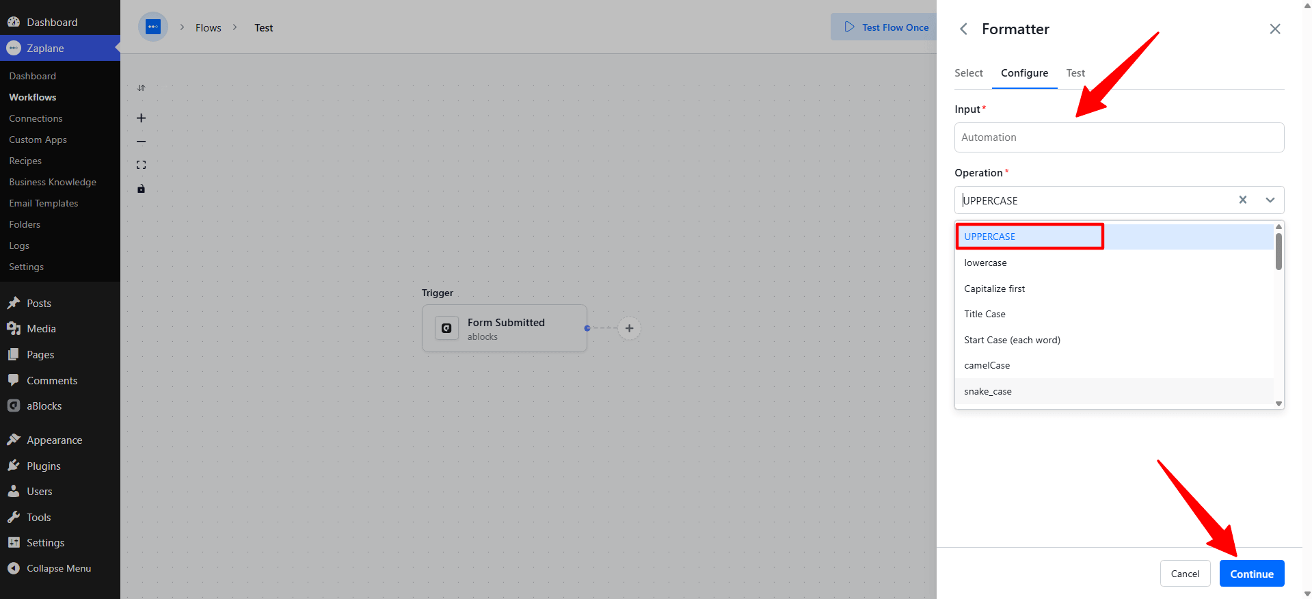This screenshot has width=1312, height=599.
Task: Collapse the Operation dropdown chevron
Action: click(1270, 200)
